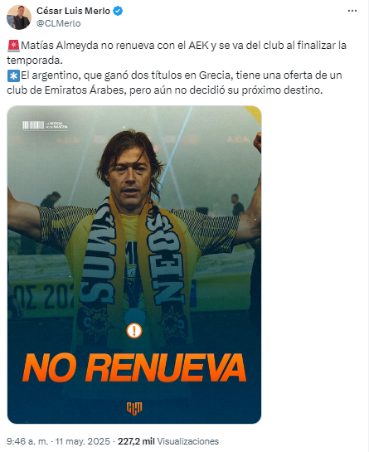Click the blue asterisk emoji
Image resolution: width=369 pixels, height=452 pixels.
[13, 75]
